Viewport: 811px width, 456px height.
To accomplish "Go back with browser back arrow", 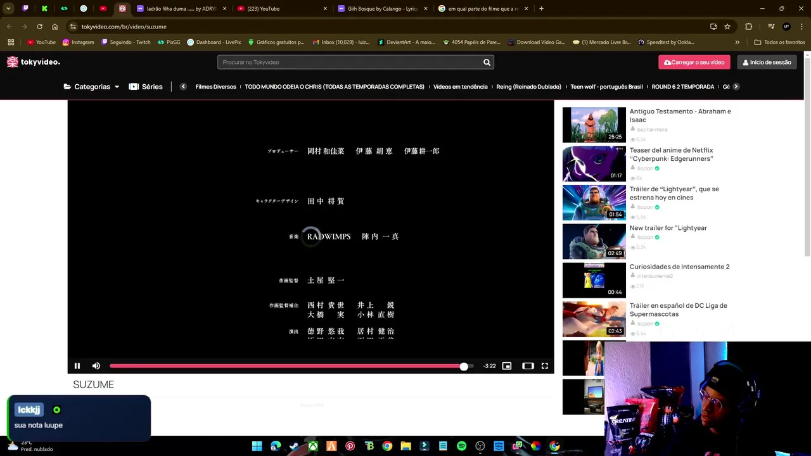I will click(x=9, y=27).
